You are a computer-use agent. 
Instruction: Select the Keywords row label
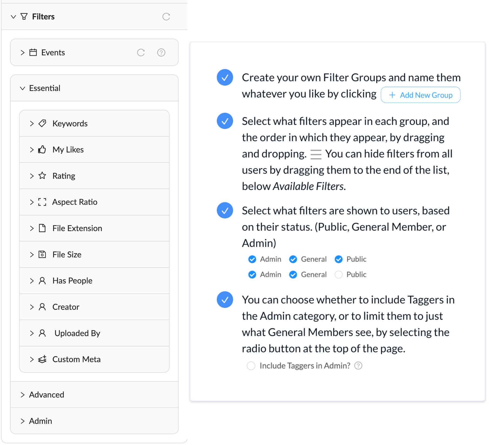click(70, 123)
